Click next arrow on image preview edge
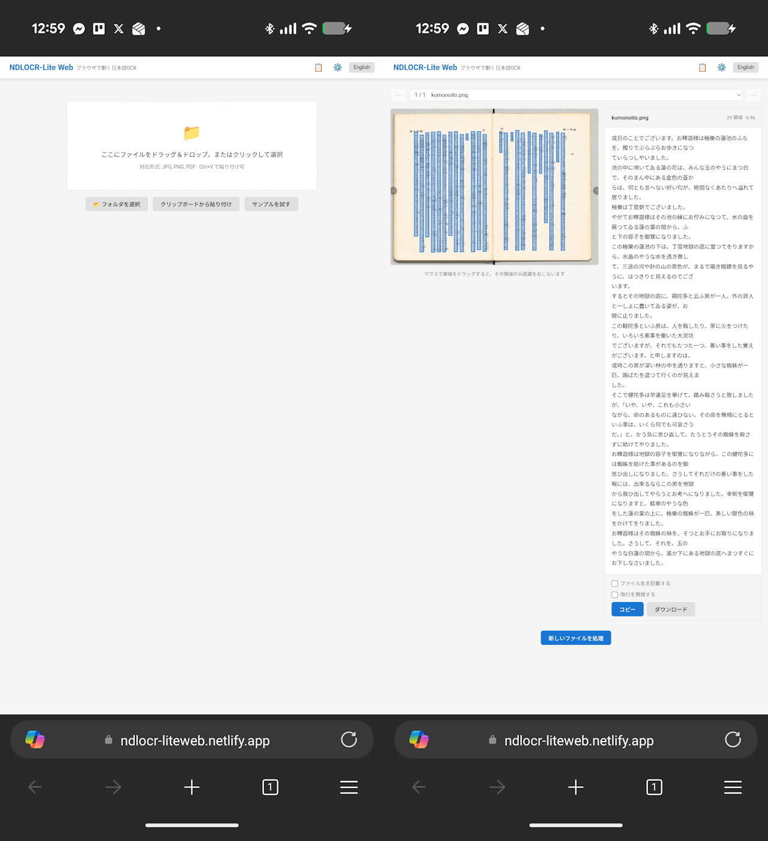Image resolution: width=768 pixels, height=841 pixels. point(596,191)
